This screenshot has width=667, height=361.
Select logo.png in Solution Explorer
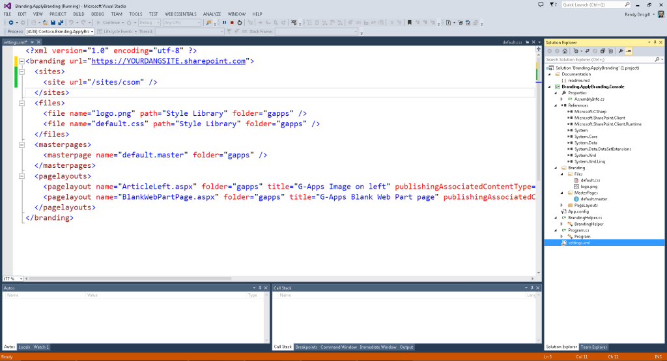point(589,187)
